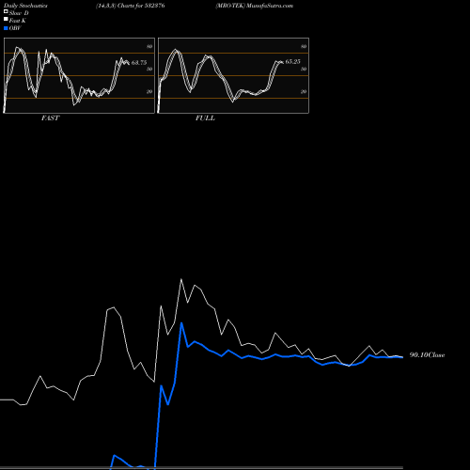Click the 90.10 Close price label

pos(427,355)
